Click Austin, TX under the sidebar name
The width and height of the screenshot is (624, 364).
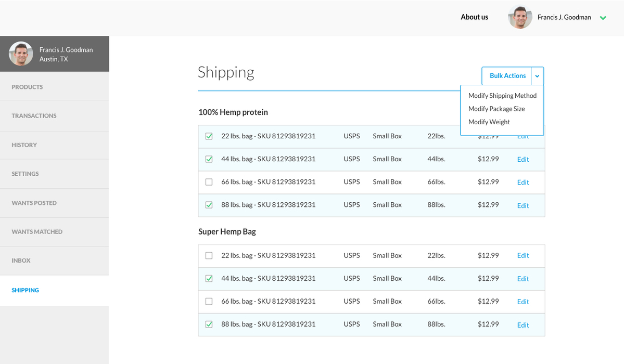pyautogui.click(x=54, y=59)
